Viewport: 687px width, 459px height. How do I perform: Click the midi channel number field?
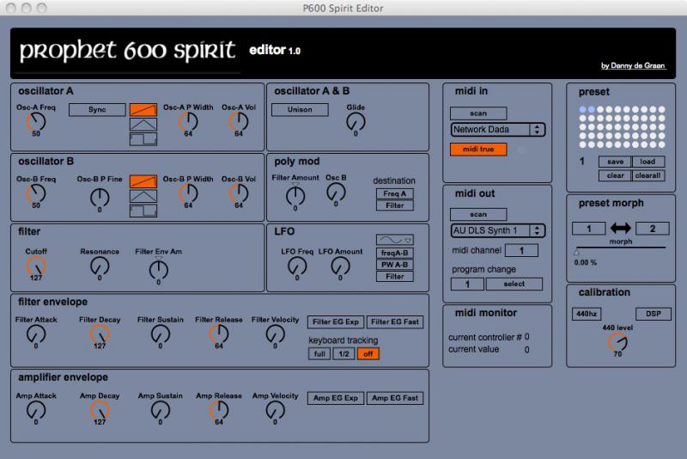pos(521,250)
